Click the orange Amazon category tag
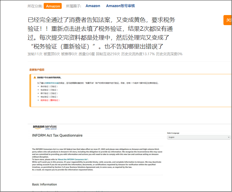The width and height of the screenshot is (232, 192). tap(53, 6)
